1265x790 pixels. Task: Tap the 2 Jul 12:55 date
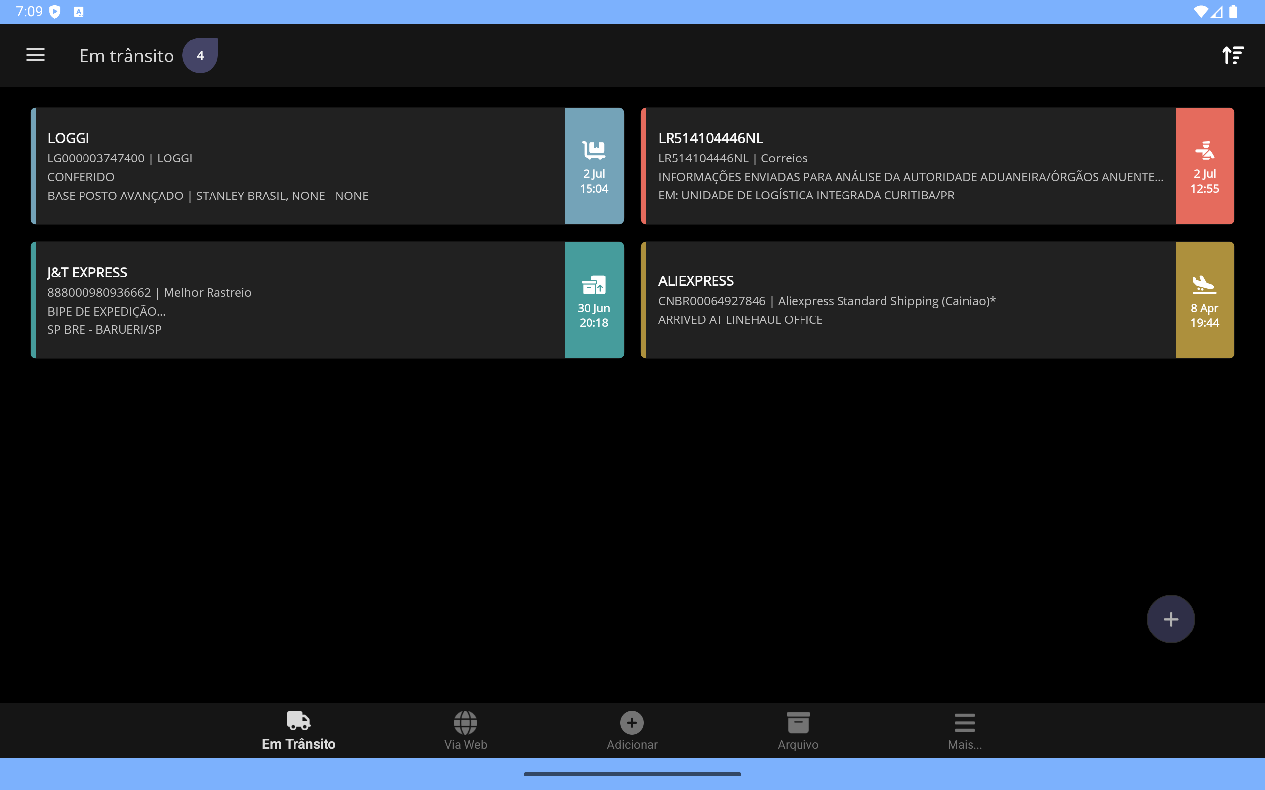click(1204, 181)
